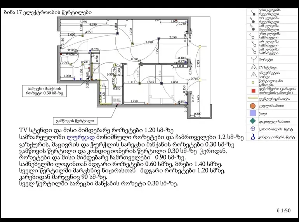Select the three-key reversible switch legend symbol
The width and height of the screenshot is (299, 222).
coord(253,28)
